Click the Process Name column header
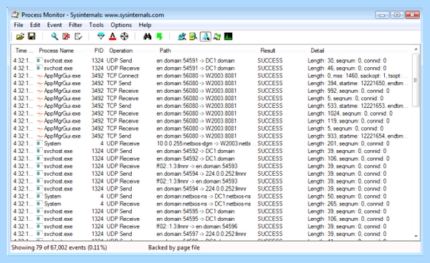Viewport: 430px width, 263px height. [x=56, y=51]
